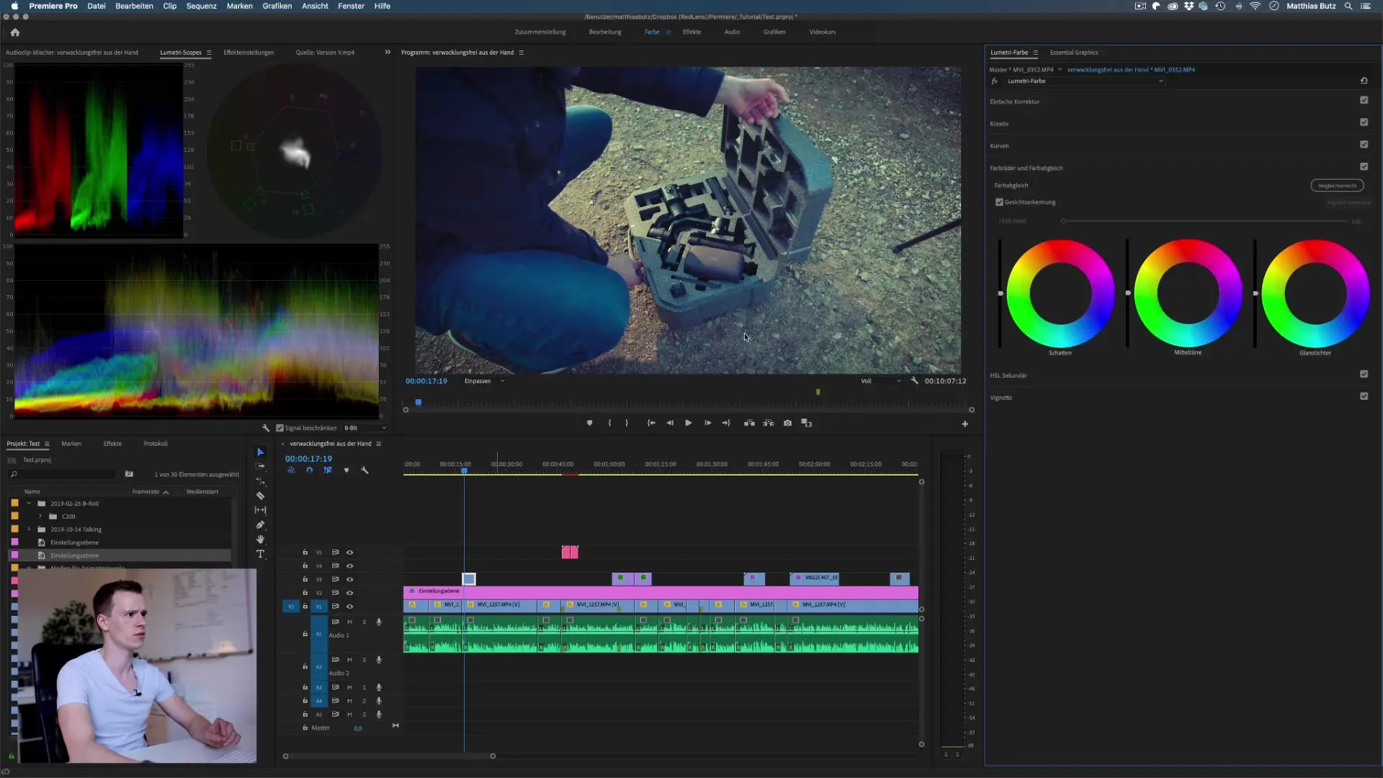
Task: Toggle the Gesichtserkennung checkbox
Action: (x=999, y=202)
